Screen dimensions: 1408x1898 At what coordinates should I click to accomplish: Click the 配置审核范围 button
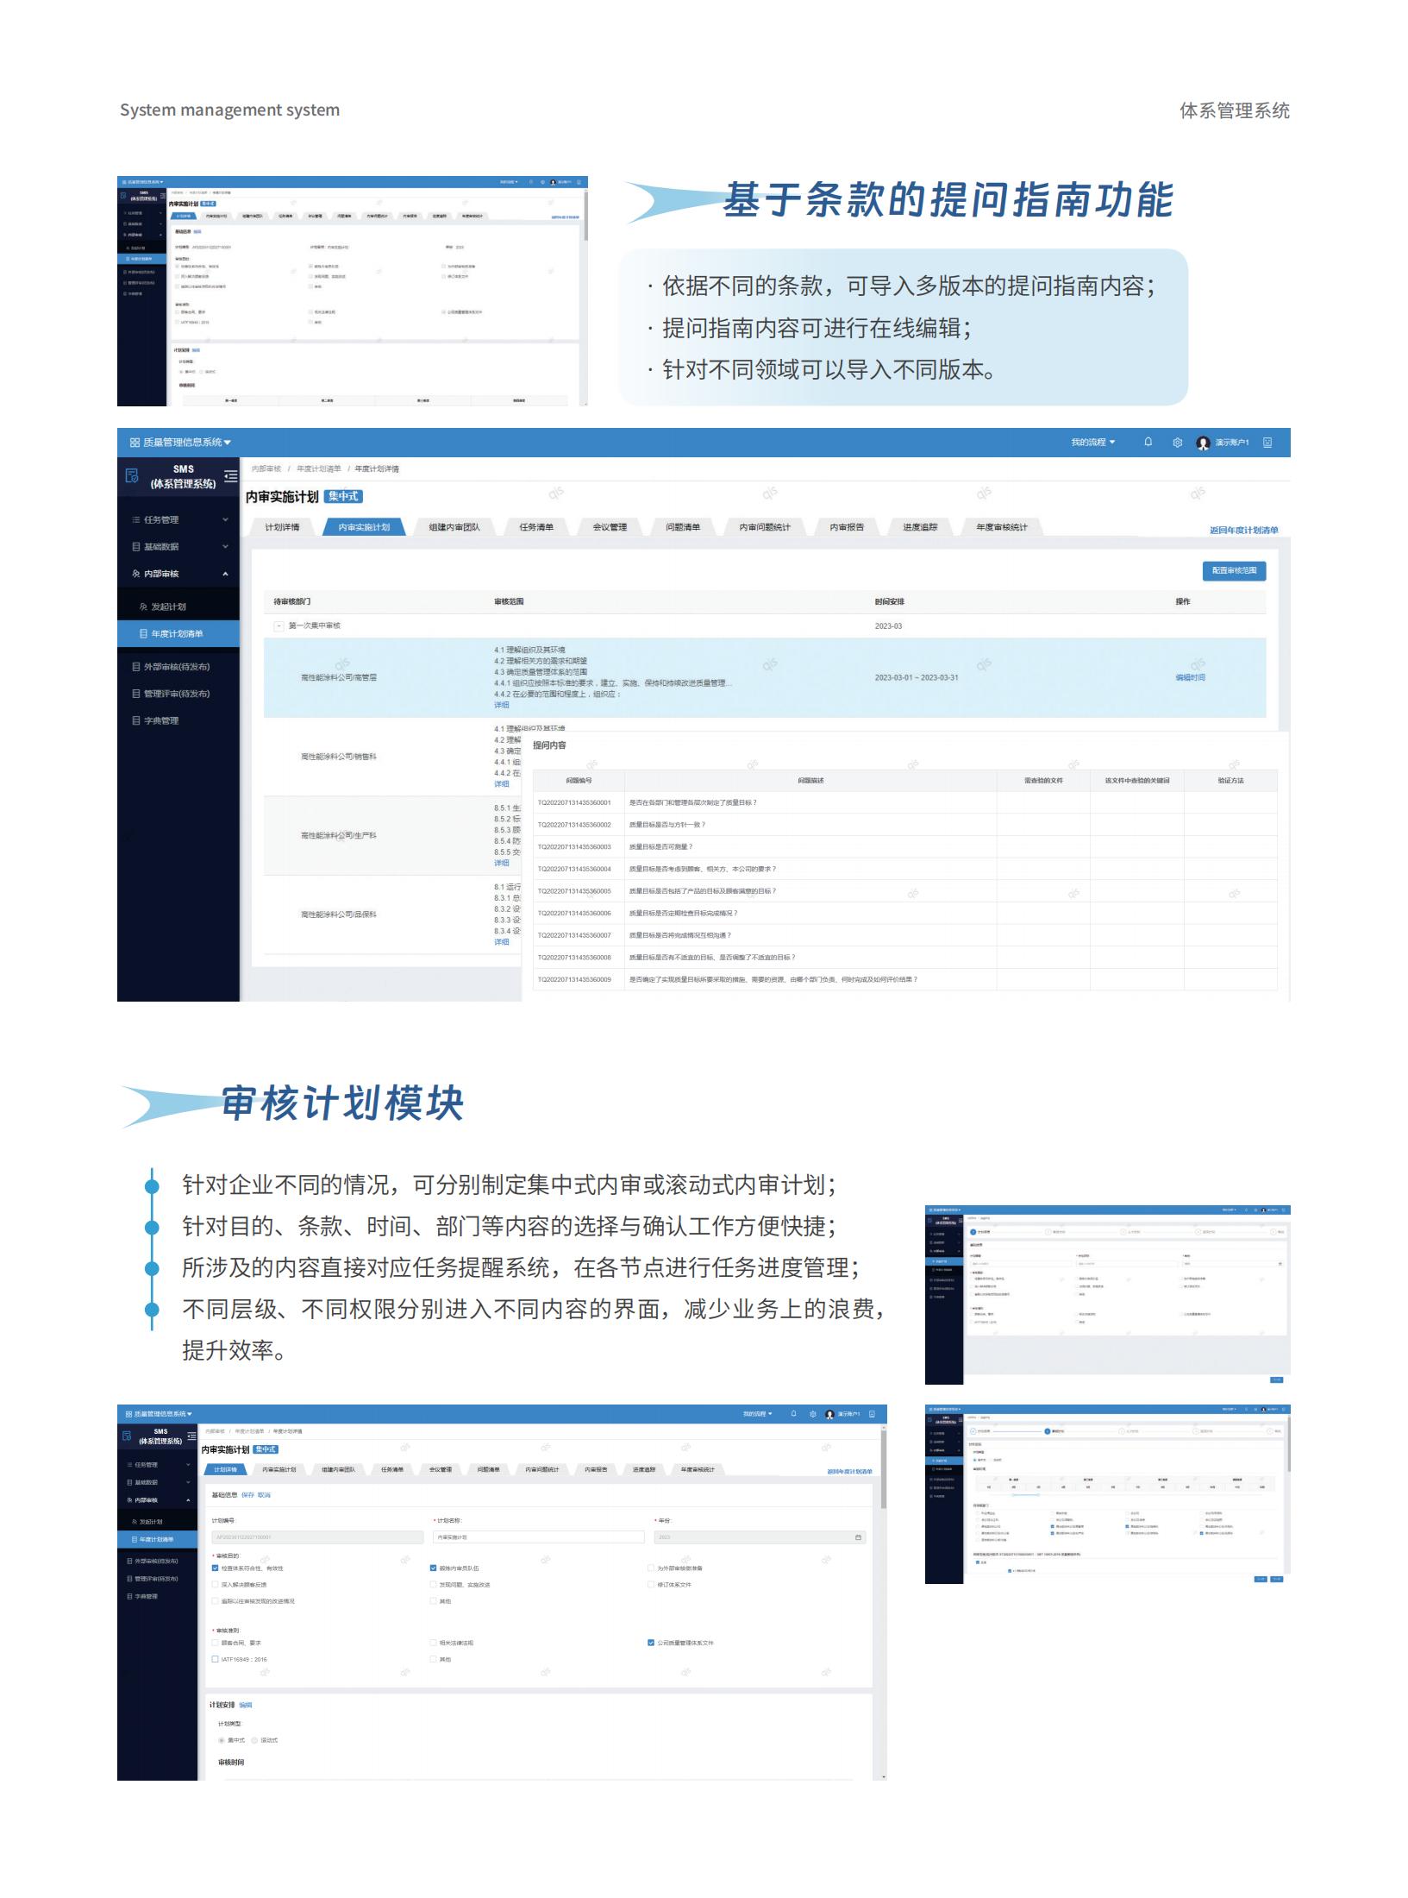[1233, 570]
